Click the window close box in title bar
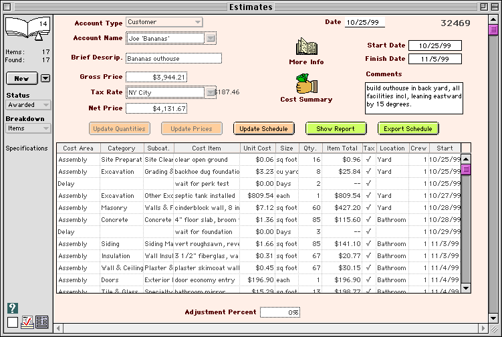Image resolution: width=502 pixels, height=337 pixels. pos(9,7)
